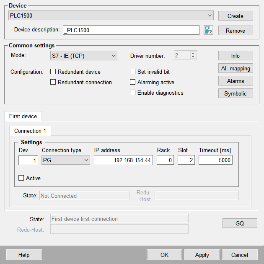
Task: Click the Apply button
Action: coord(202,255)
